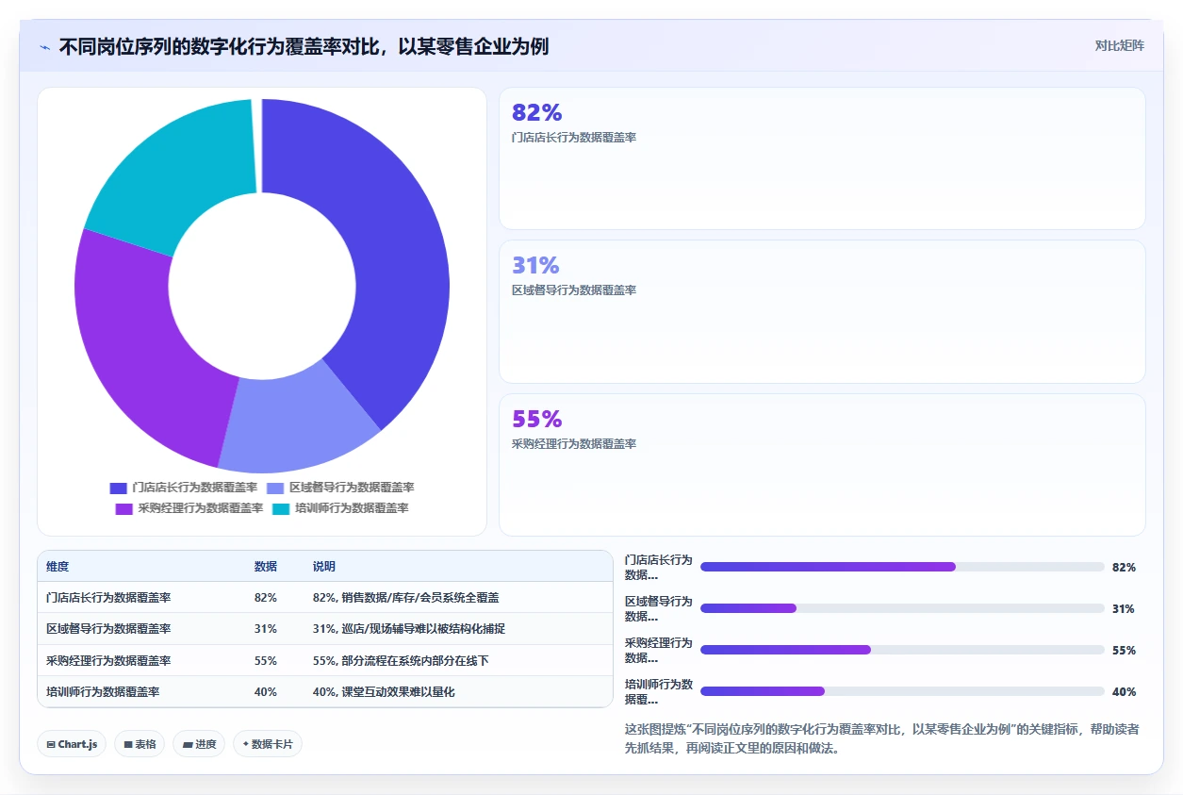Select table cell 采购经理行为数据覆盖率
Image resolution: width=1183 pixels, height=795 pixels.
click(x=108, y=661)
